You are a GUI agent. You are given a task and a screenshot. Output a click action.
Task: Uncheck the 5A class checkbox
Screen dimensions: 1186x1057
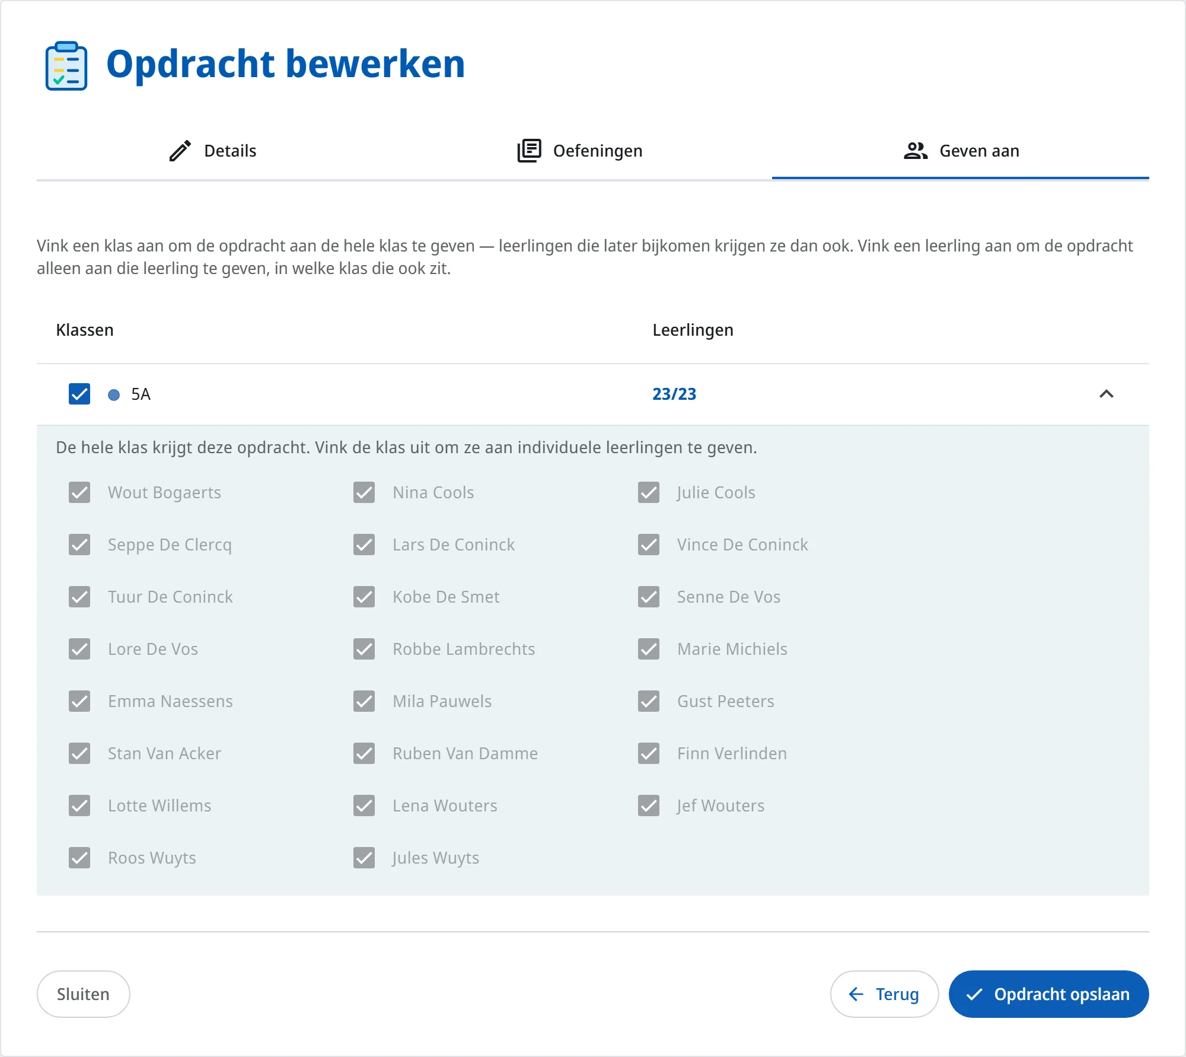coord(79,394)
